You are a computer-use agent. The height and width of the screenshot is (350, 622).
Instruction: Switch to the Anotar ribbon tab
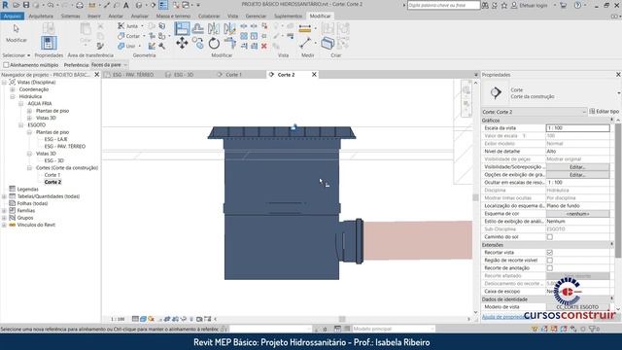116,16
